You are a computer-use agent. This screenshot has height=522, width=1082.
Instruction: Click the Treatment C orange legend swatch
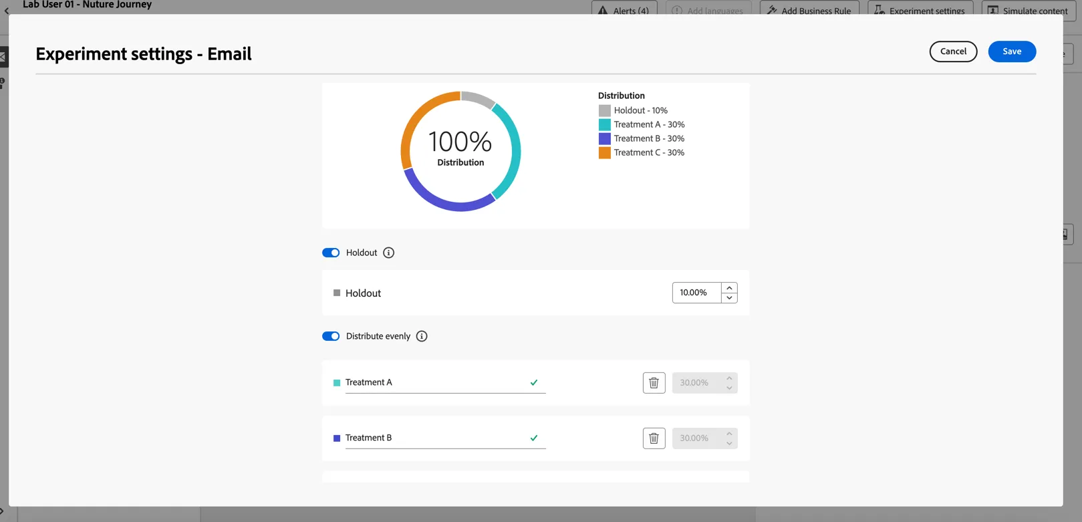(604, 152)
